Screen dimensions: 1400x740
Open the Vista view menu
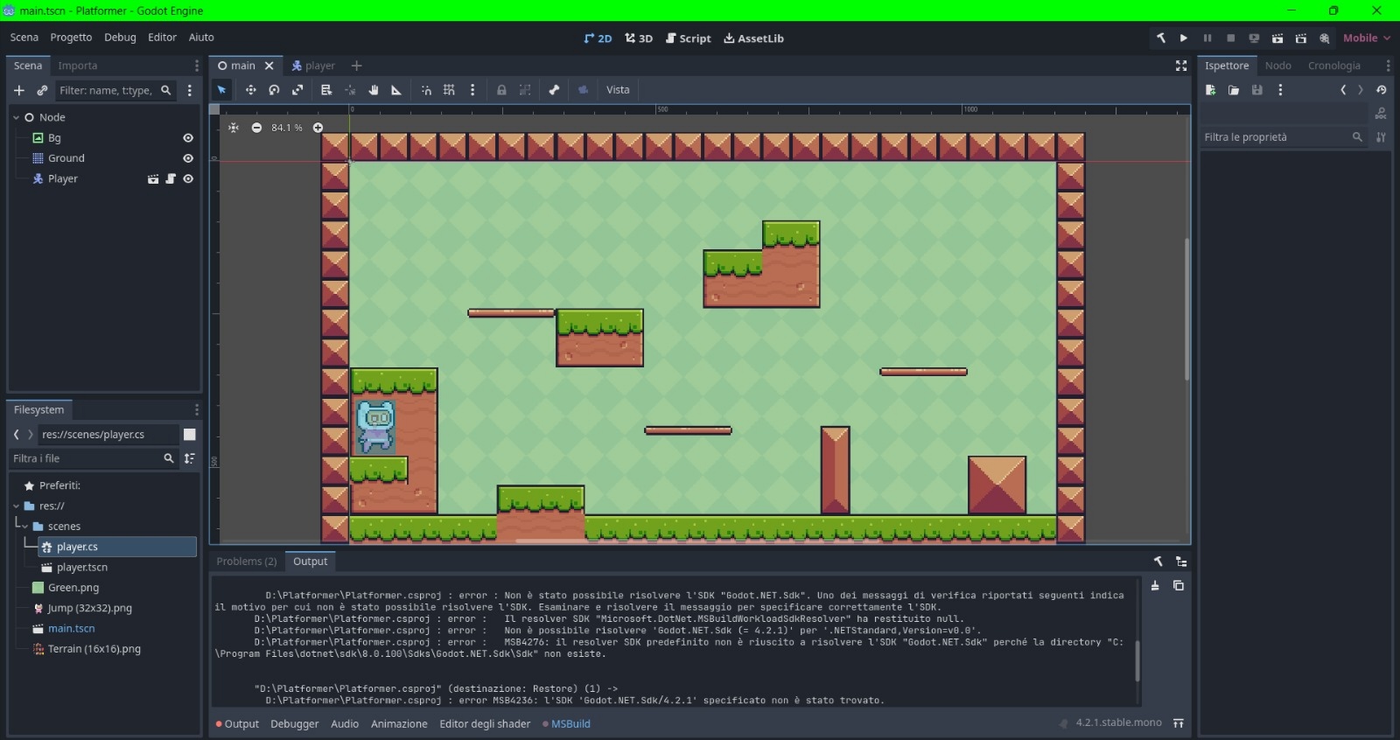tap(618, 90)
